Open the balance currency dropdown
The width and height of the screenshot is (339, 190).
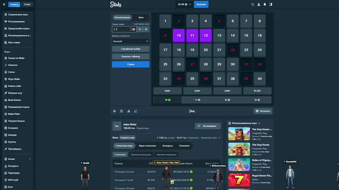pos(184,4)
